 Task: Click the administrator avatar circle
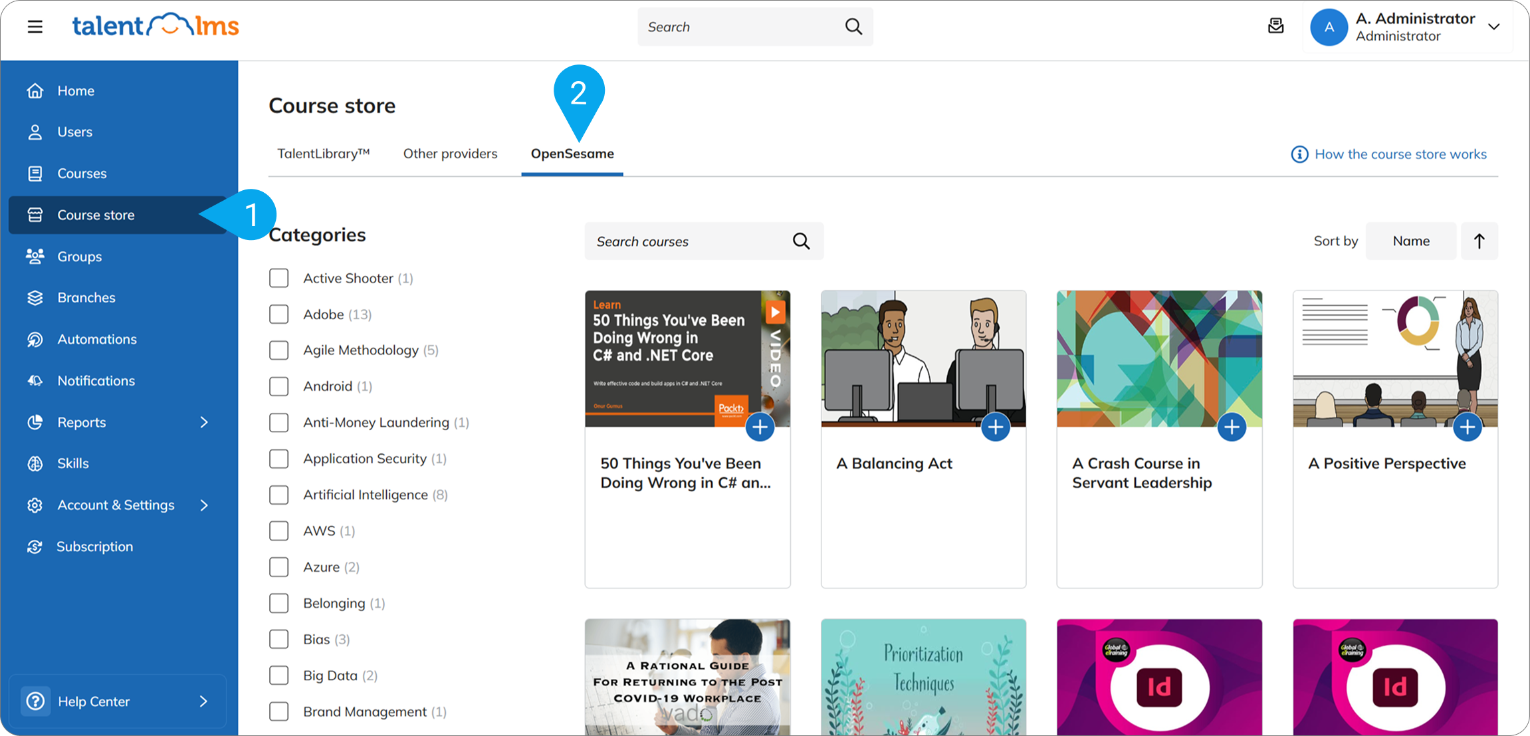click(x=1329, y=27)
